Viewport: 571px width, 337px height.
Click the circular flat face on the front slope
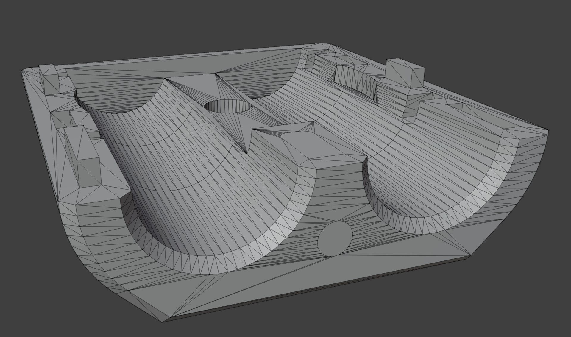click(x=335, y=239)
